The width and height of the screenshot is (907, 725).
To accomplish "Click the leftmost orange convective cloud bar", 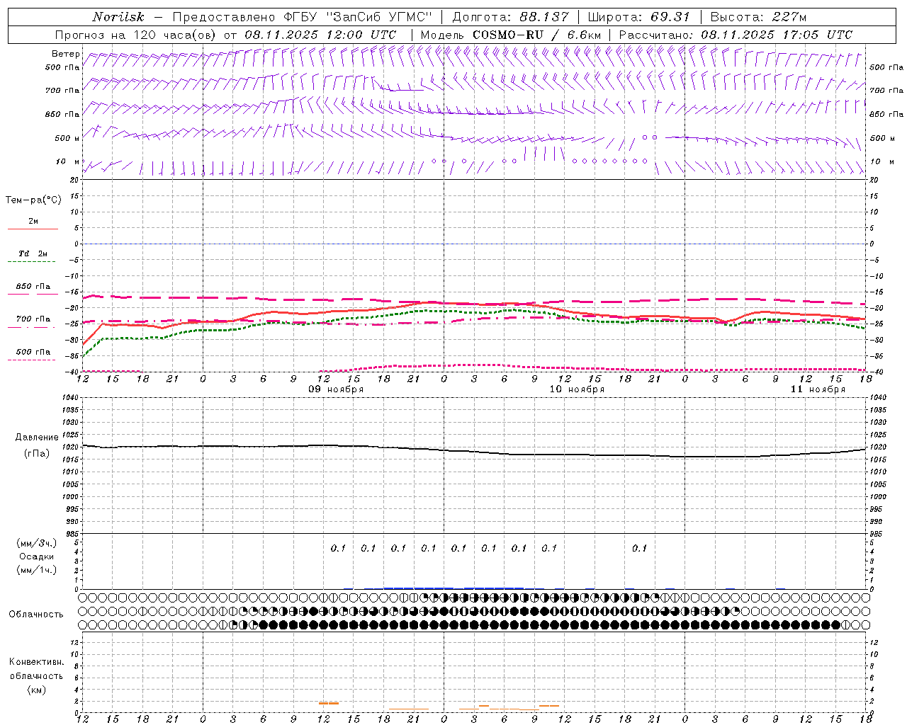I will (x=328, y=703).
